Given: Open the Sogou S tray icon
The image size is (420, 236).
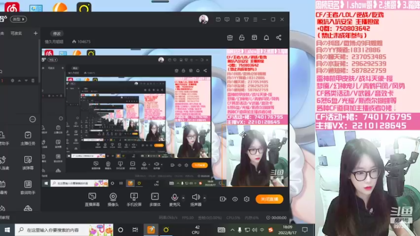Looking at the screenshot, I should (x=270, y=230).
